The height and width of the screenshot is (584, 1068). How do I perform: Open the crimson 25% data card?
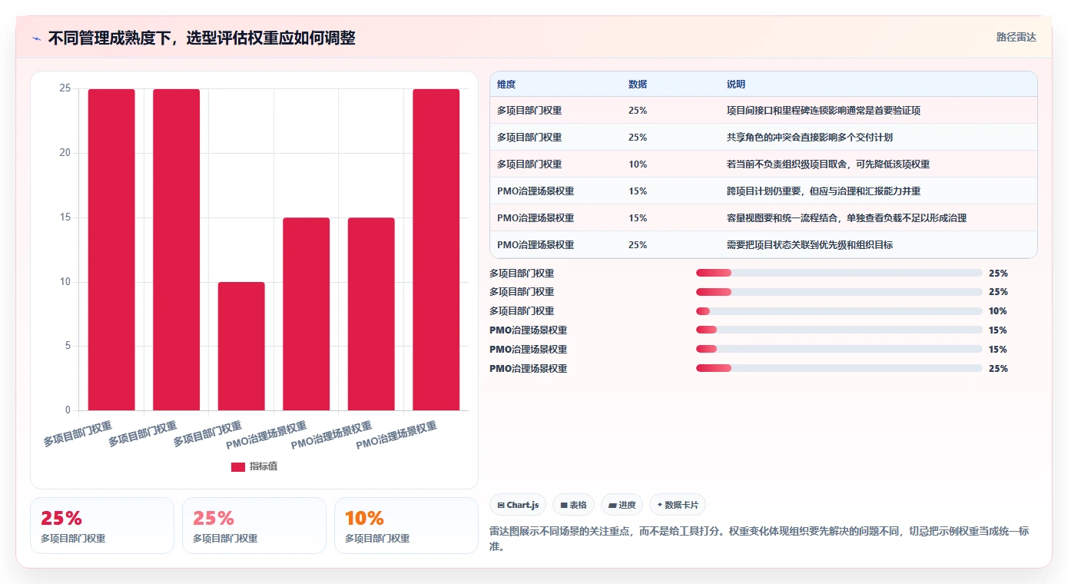(x=102, y=526)
